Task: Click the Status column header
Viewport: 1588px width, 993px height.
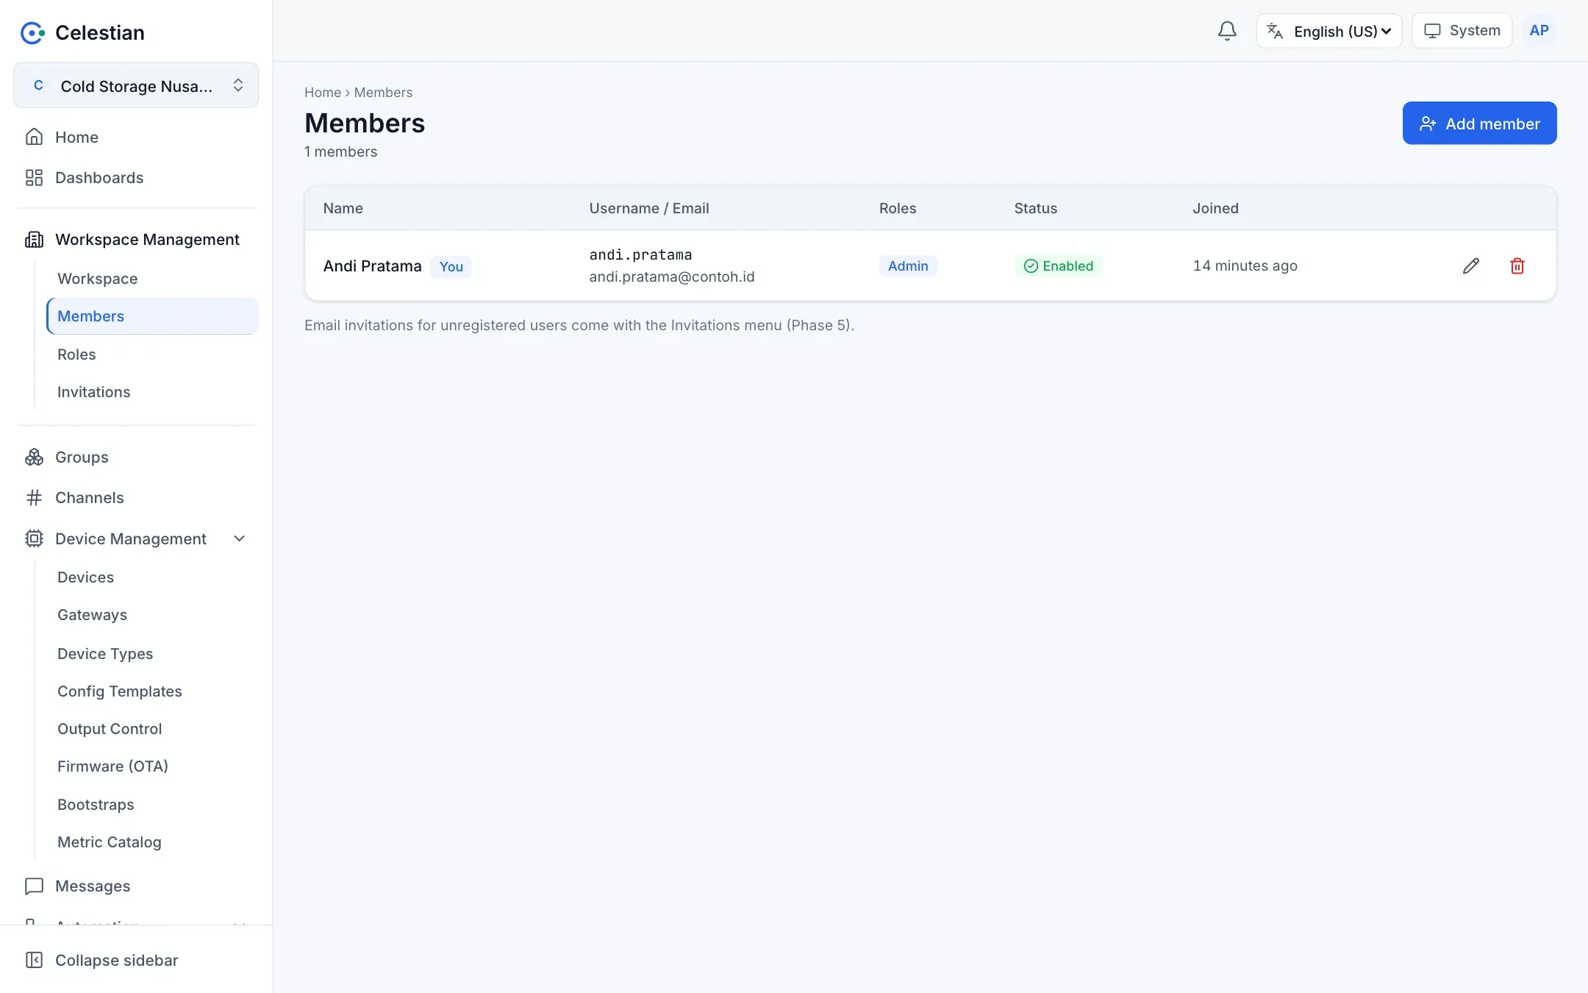Action: [1036, 208]
